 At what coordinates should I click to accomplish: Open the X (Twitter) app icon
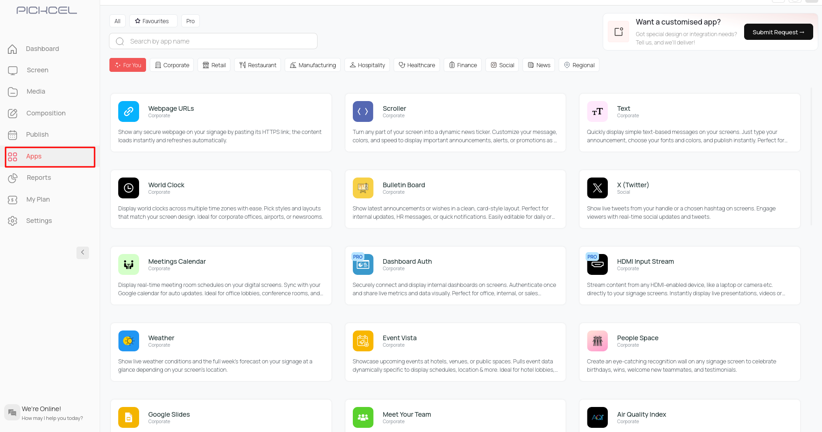click(x=597, y=188)
